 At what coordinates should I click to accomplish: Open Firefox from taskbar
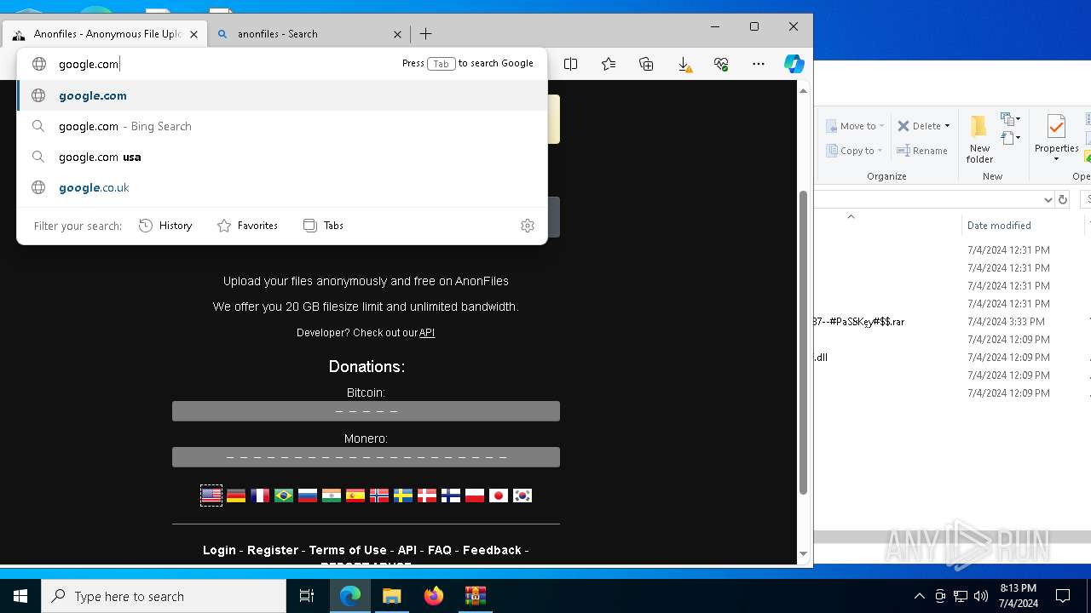pos(434,596)
